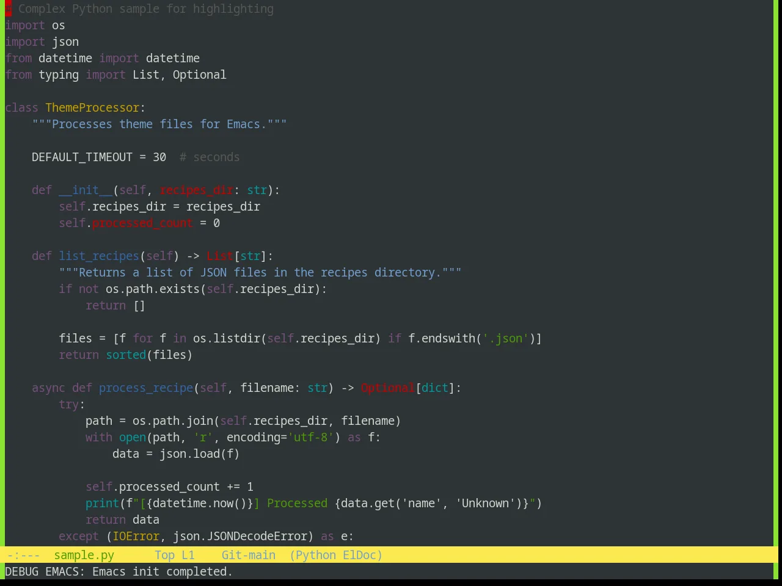Click json.load(f) call
This screenshot has width=782, height=586.
click(199, 454)
